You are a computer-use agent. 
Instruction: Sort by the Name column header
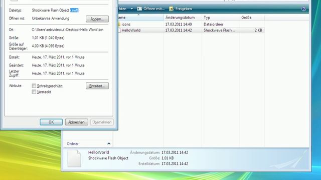point(141,17)
